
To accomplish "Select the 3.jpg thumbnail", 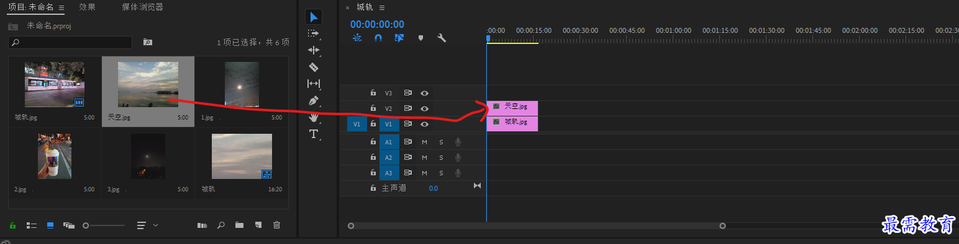I will tap(148, 156).
